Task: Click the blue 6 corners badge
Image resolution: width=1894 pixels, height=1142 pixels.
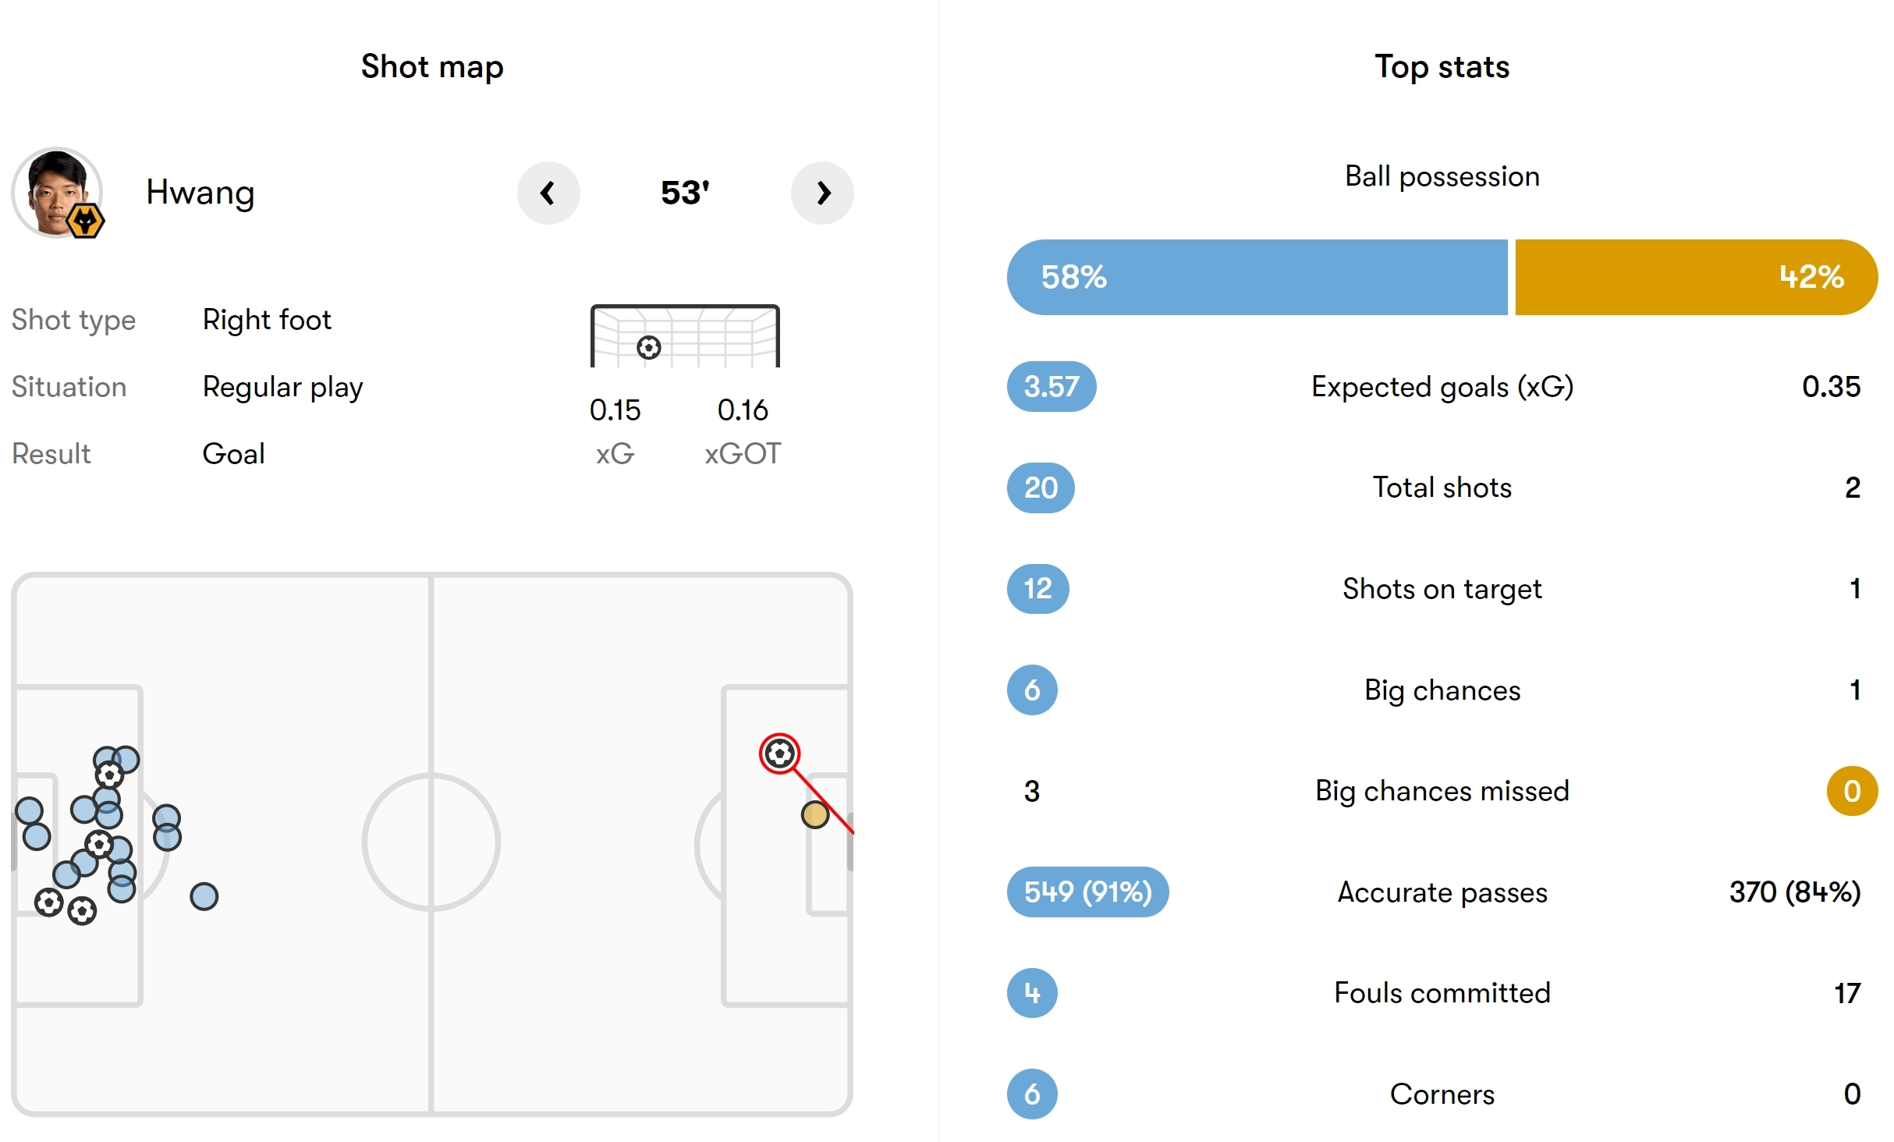Action: [1032, 1094]
